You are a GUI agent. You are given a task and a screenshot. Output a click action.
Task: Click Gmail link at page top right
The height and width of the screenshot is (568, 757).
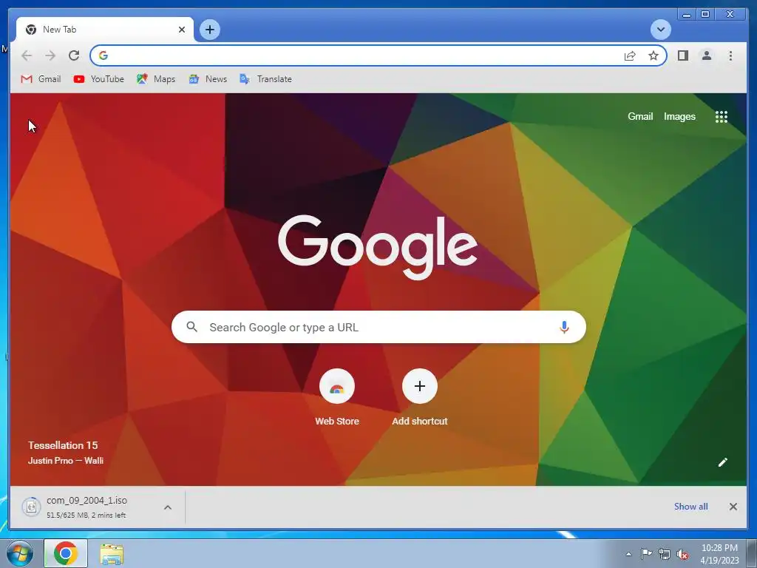point(640,116)
